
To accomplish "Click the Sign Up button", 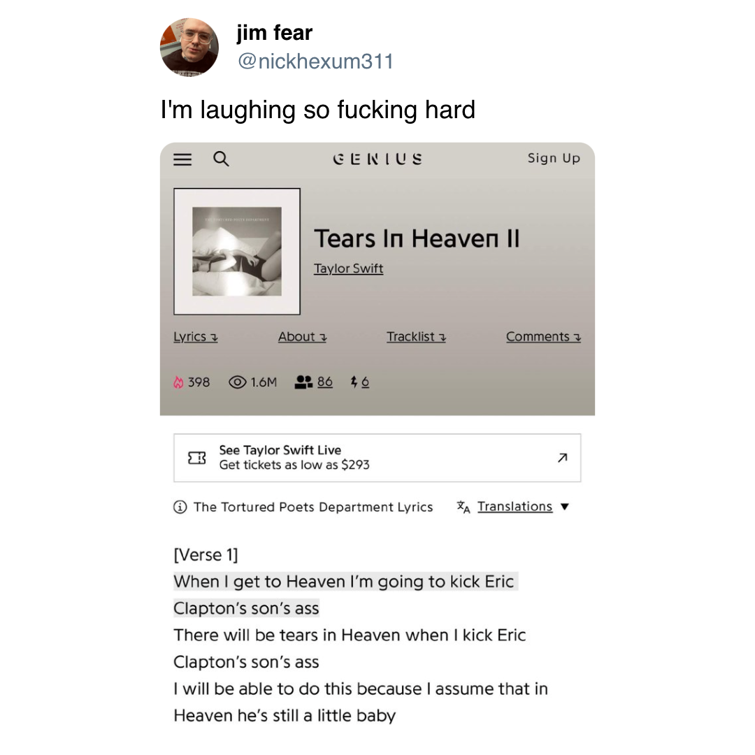I will point(554,158).
